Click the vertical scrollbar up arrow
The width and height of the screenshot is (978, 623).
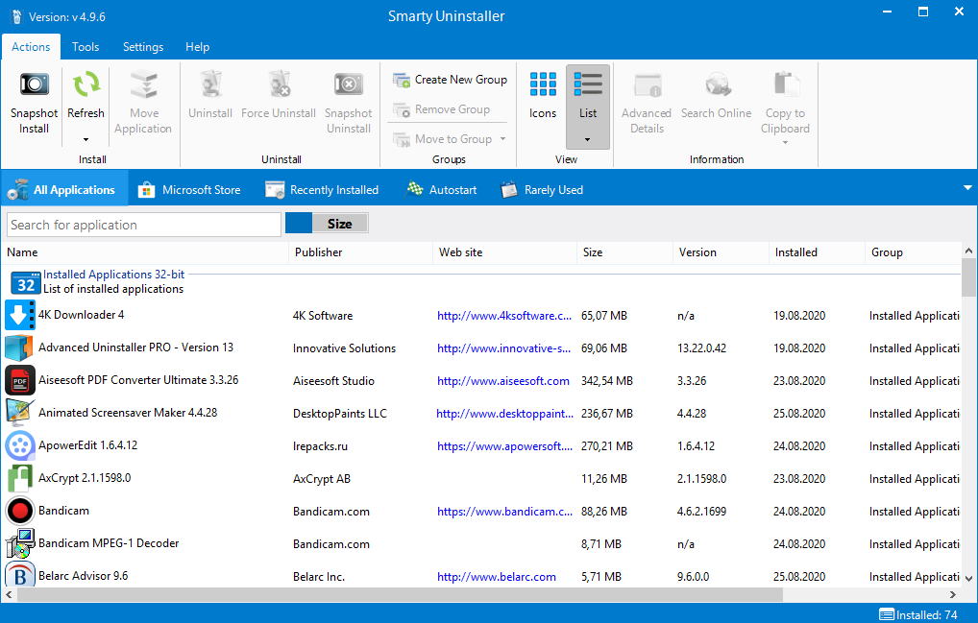pos(968,251)
